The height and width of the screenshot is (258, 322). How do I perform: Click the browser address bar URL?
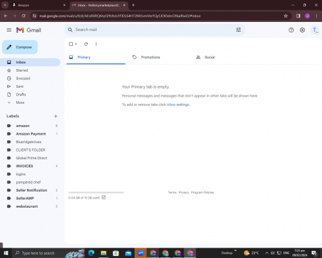[120, 16]
